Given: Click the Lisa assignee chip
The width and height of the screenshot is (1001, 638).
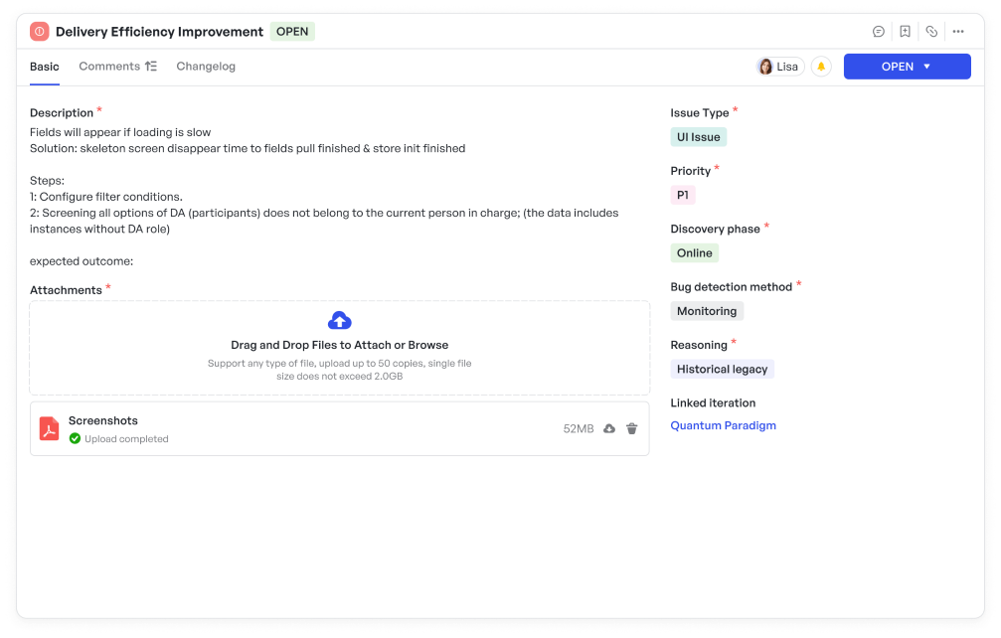Looking at the screenshot, I should (x=779, y=67).
